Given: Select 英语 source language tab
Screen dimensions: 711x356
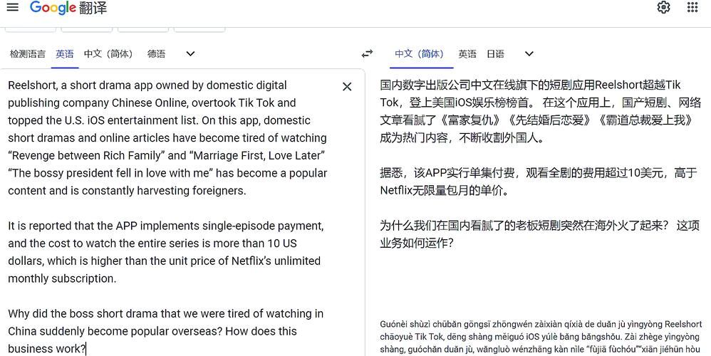Looking at the screenshot, I should 65,54.
